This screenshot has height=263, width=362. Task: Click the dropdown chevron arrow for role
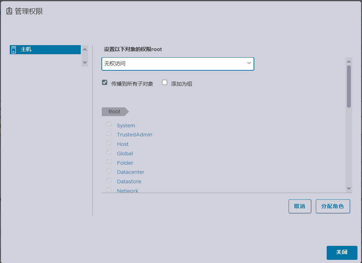point(249,63)
